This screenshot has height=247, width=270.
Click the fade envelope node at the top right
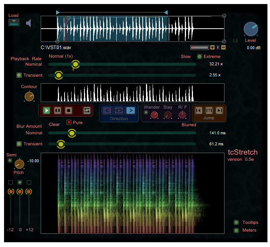[224, 16]
